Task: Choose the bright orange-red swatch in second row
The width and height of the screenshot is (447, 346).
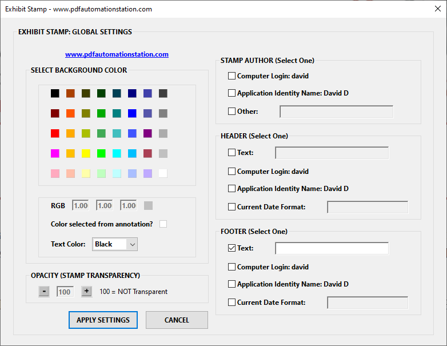Action: pyautogui.click(x=70, y=113)
